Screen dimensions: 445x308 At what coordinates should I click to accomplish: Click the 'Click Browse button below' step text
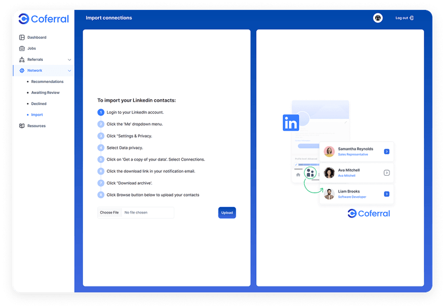point(153,195)
